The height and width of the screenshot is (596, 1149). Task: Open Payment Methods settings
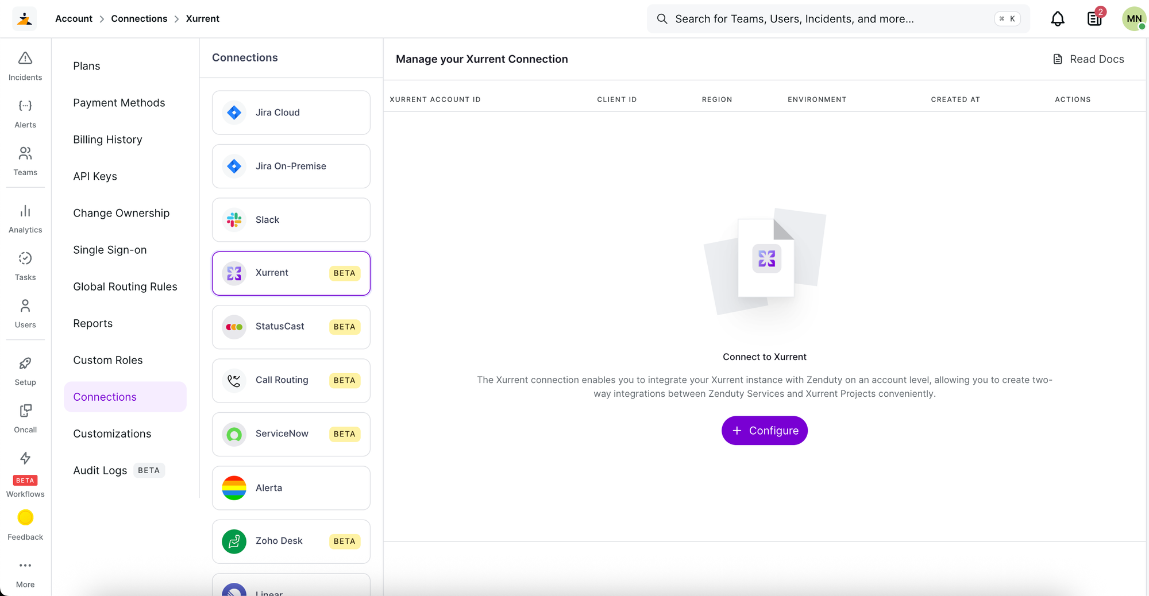pyautogui.click(x=119, y=103)
